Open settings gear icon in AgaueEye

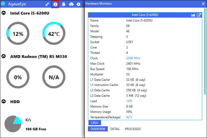(78, 4)
